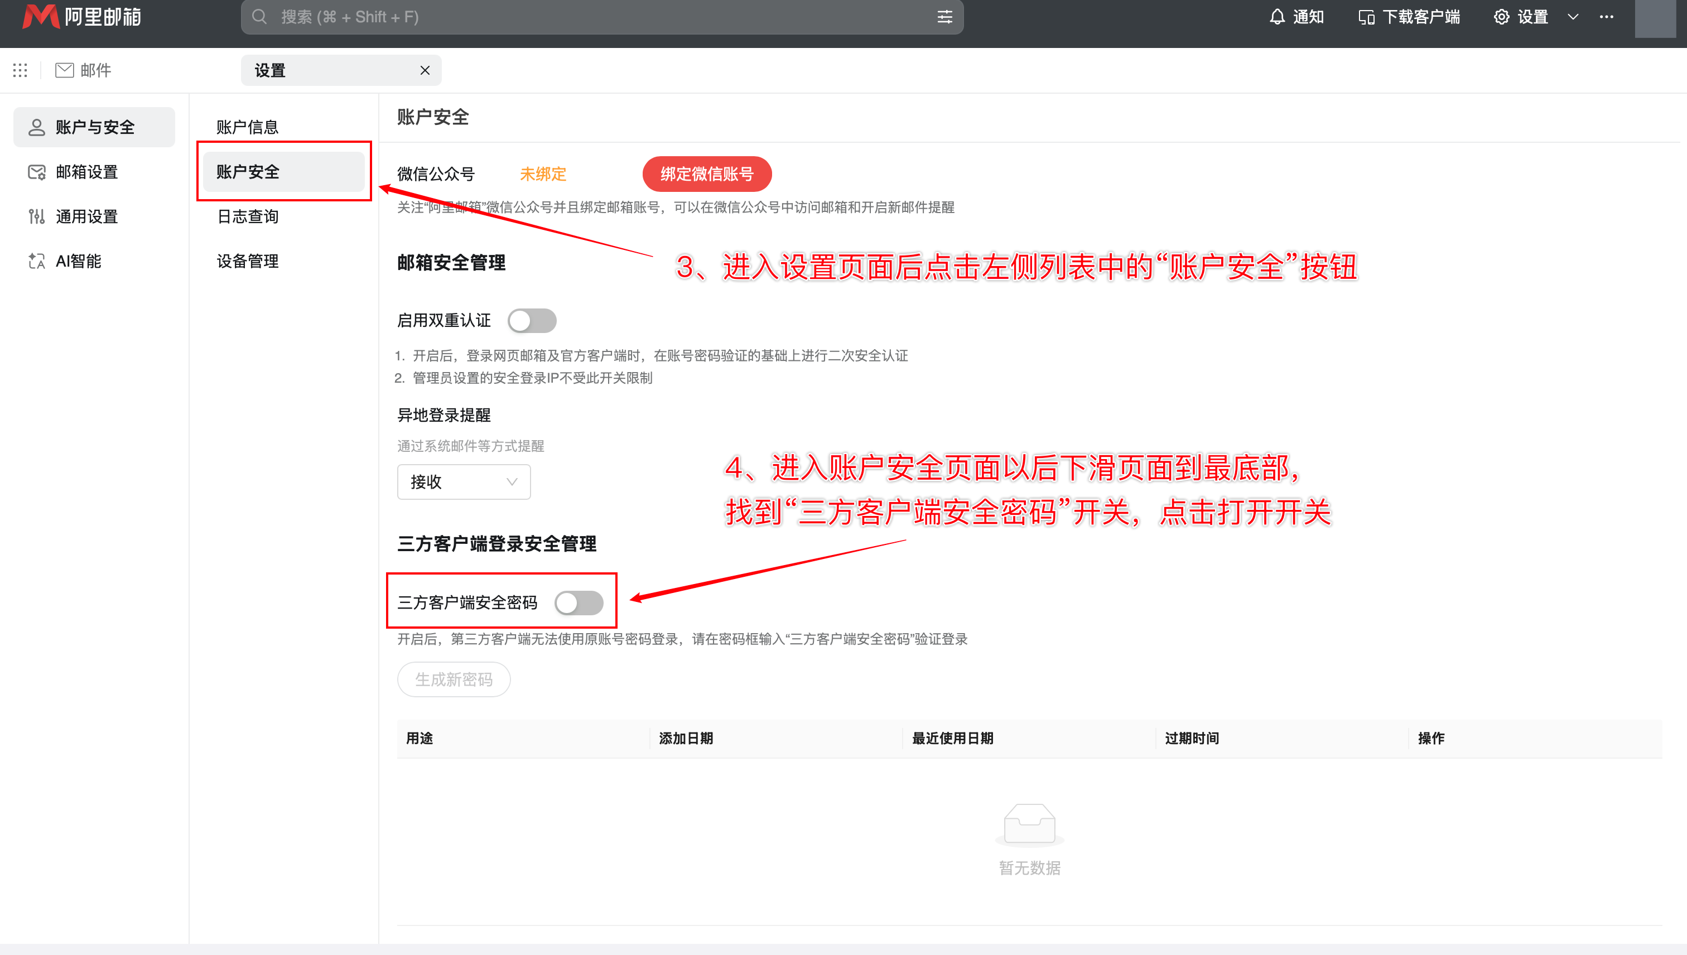Click the 生成新密码 button

tap(454, 679)
